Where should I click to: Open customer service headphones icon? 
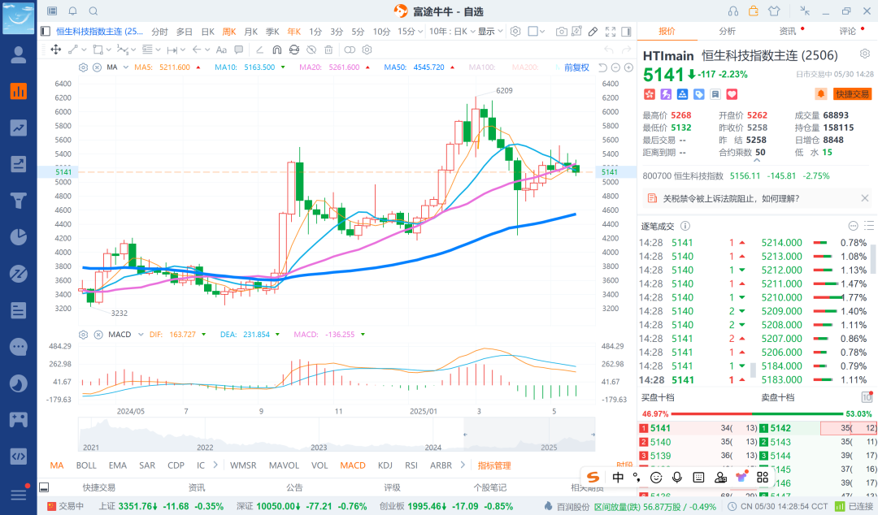(x=733, y=11)
